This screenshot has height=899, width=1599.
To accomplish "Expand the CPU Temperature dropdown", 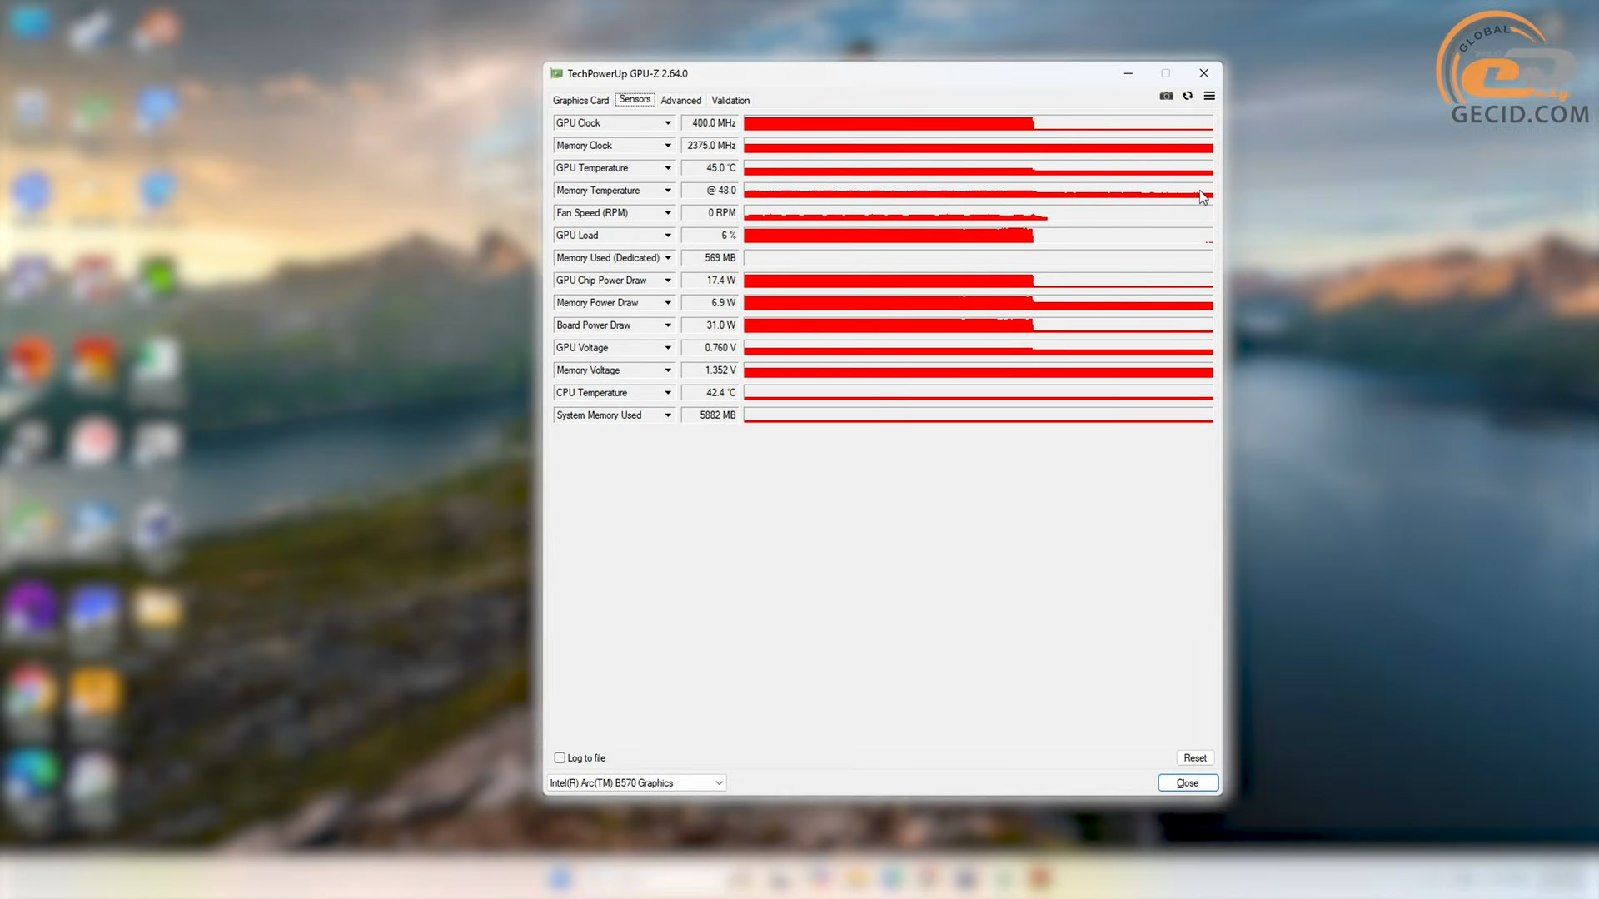I will click(668, 393).
